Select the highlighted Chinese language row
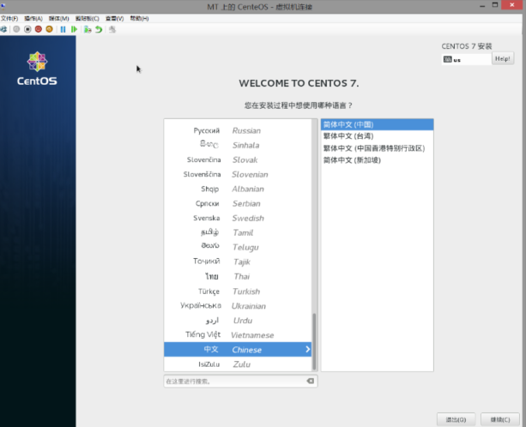The width and height of the screenshot is (526, 427). (238, 350)
